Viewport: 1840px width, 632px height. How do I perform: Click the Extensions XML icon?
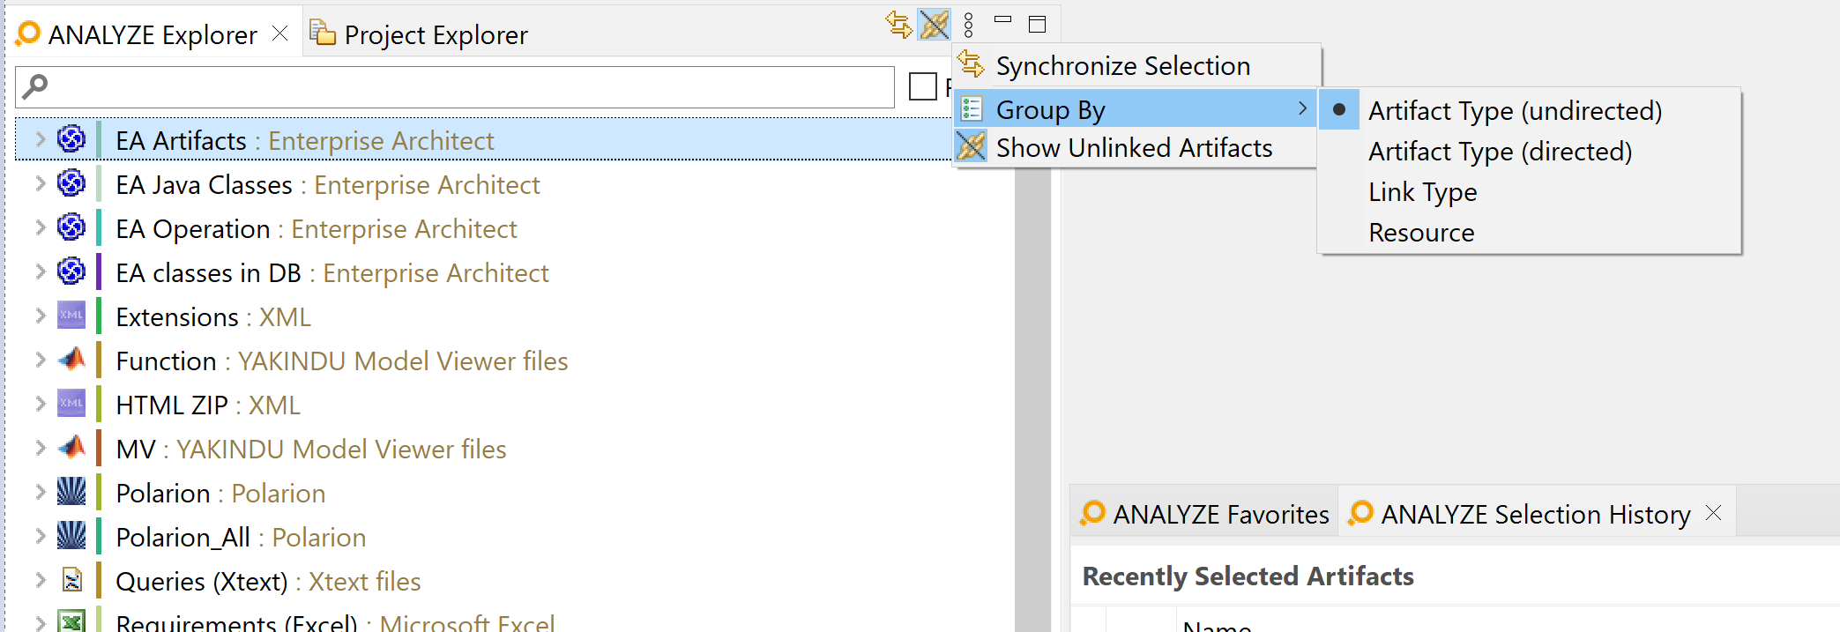pyautogui.click(x=71, y=315)
